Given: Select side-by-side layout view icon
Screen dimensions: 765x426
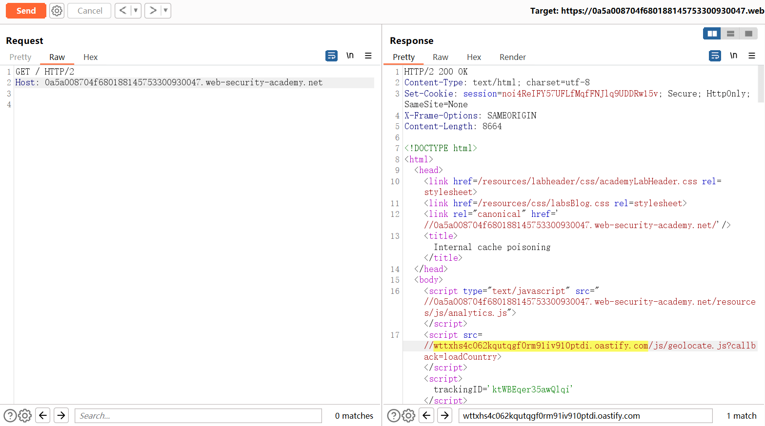Looking at the screenshot, I should click(x=712, y=34).
